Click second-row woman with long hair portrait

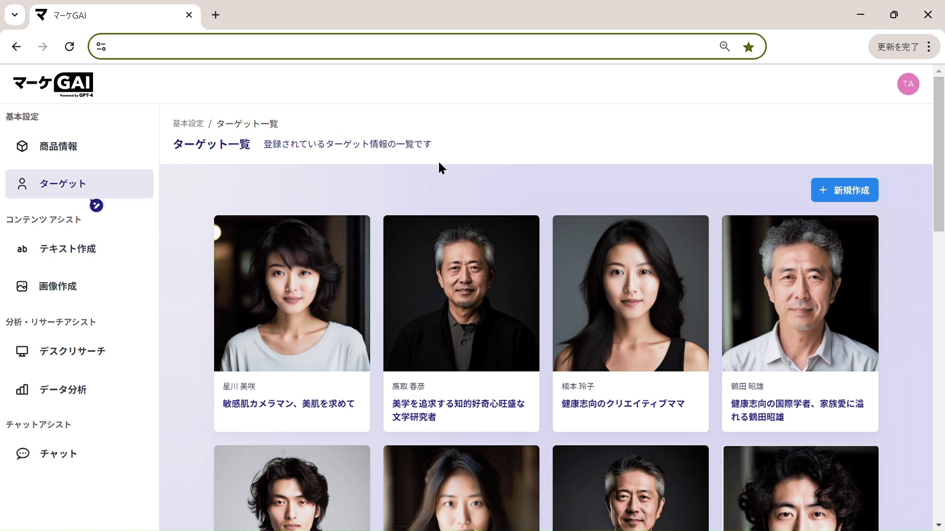click(461, 488)
